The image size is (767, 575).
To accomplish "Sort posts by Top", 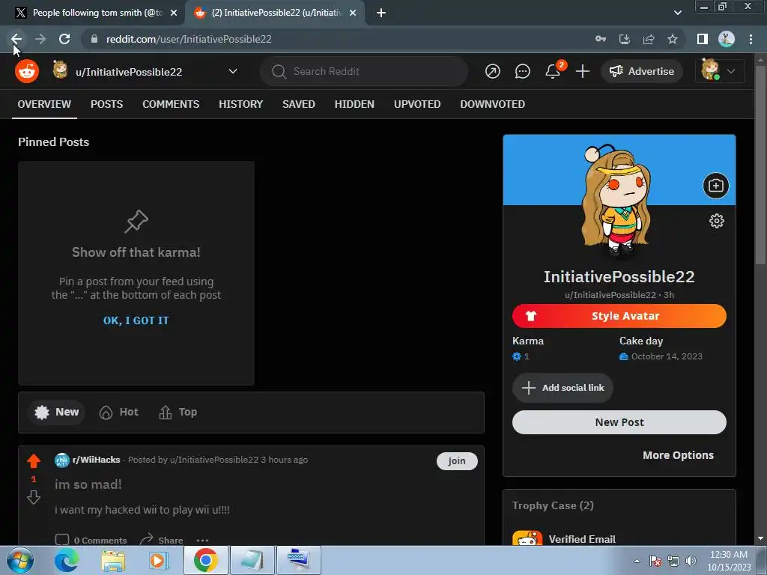I will 178,413.
